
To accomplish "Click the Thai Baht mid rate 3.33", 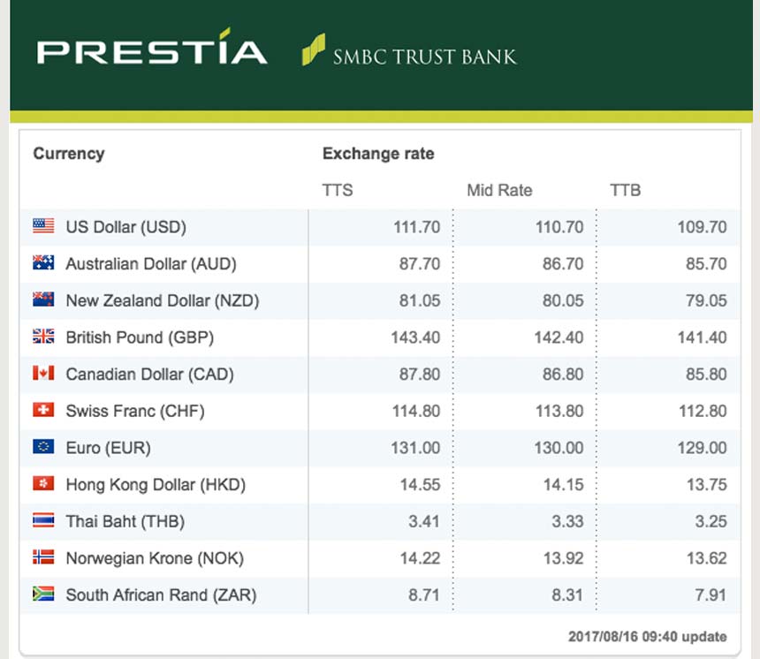I will [x=567, y=521].
